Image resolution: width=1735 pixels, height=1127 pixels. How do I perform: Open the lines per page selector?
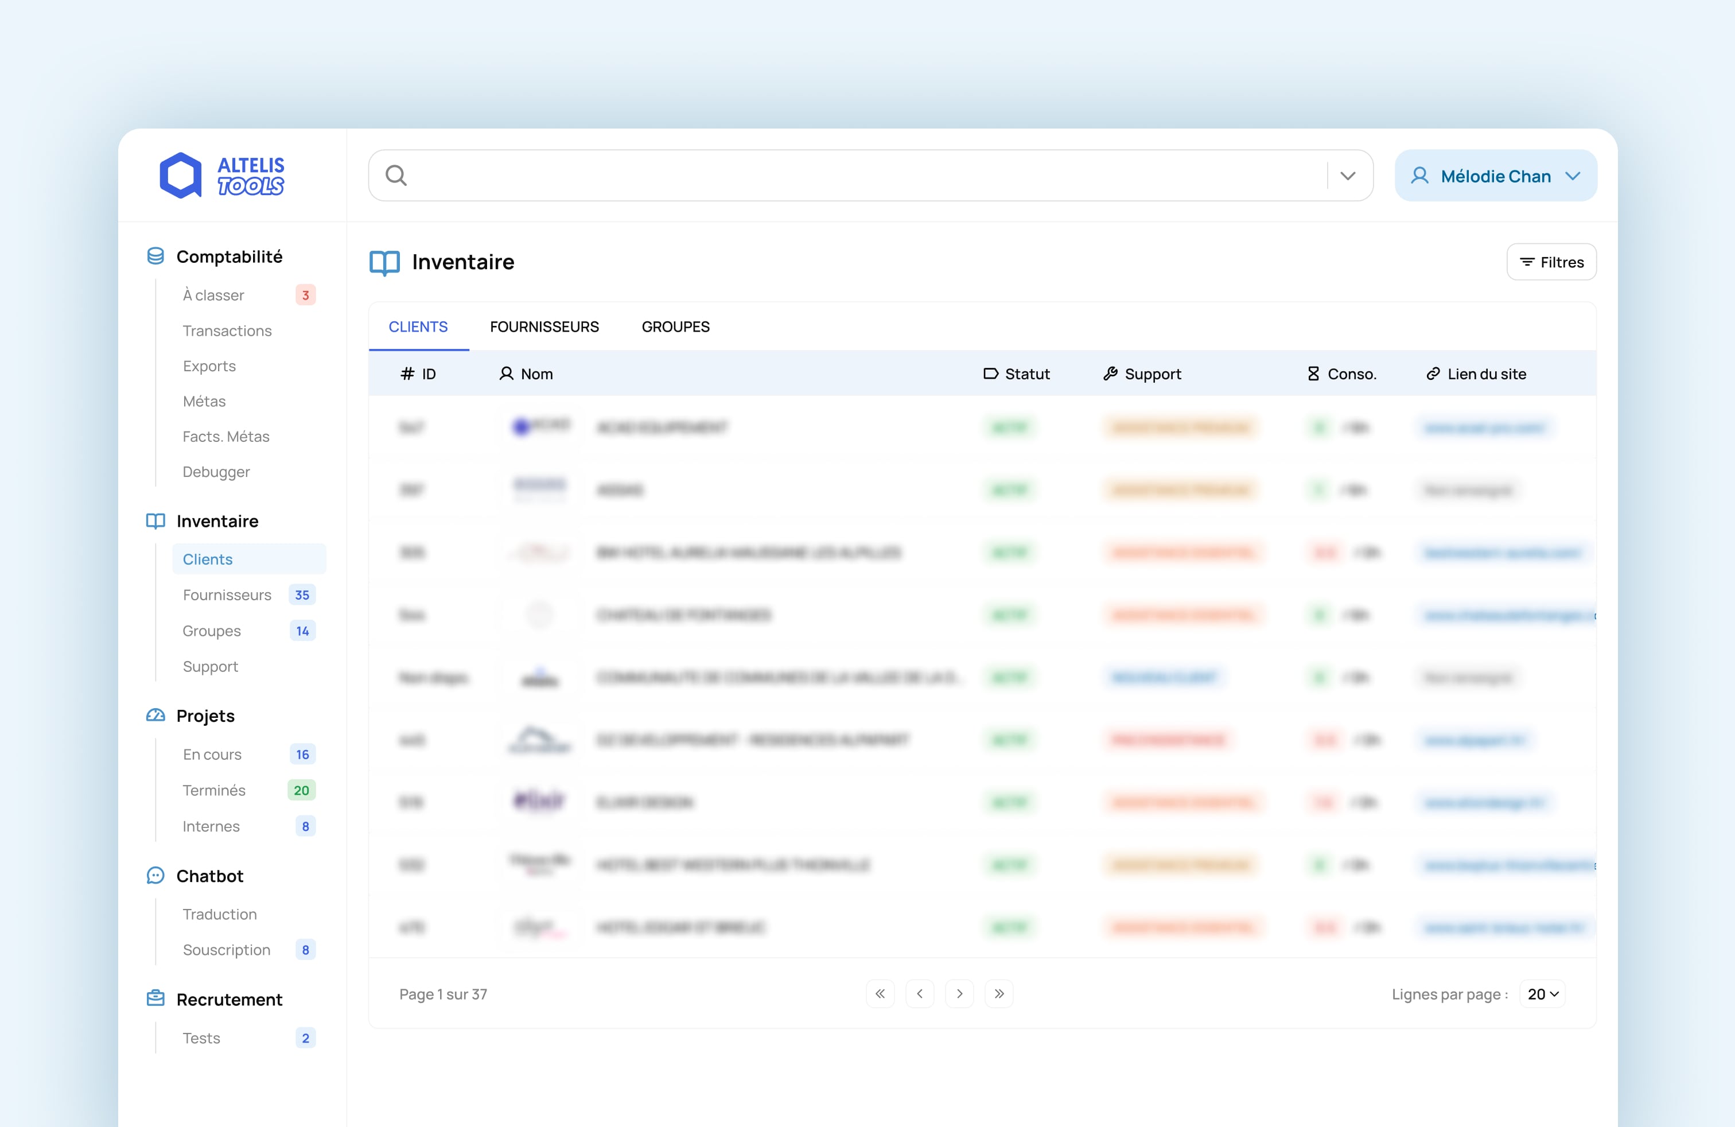(1542, 994)
